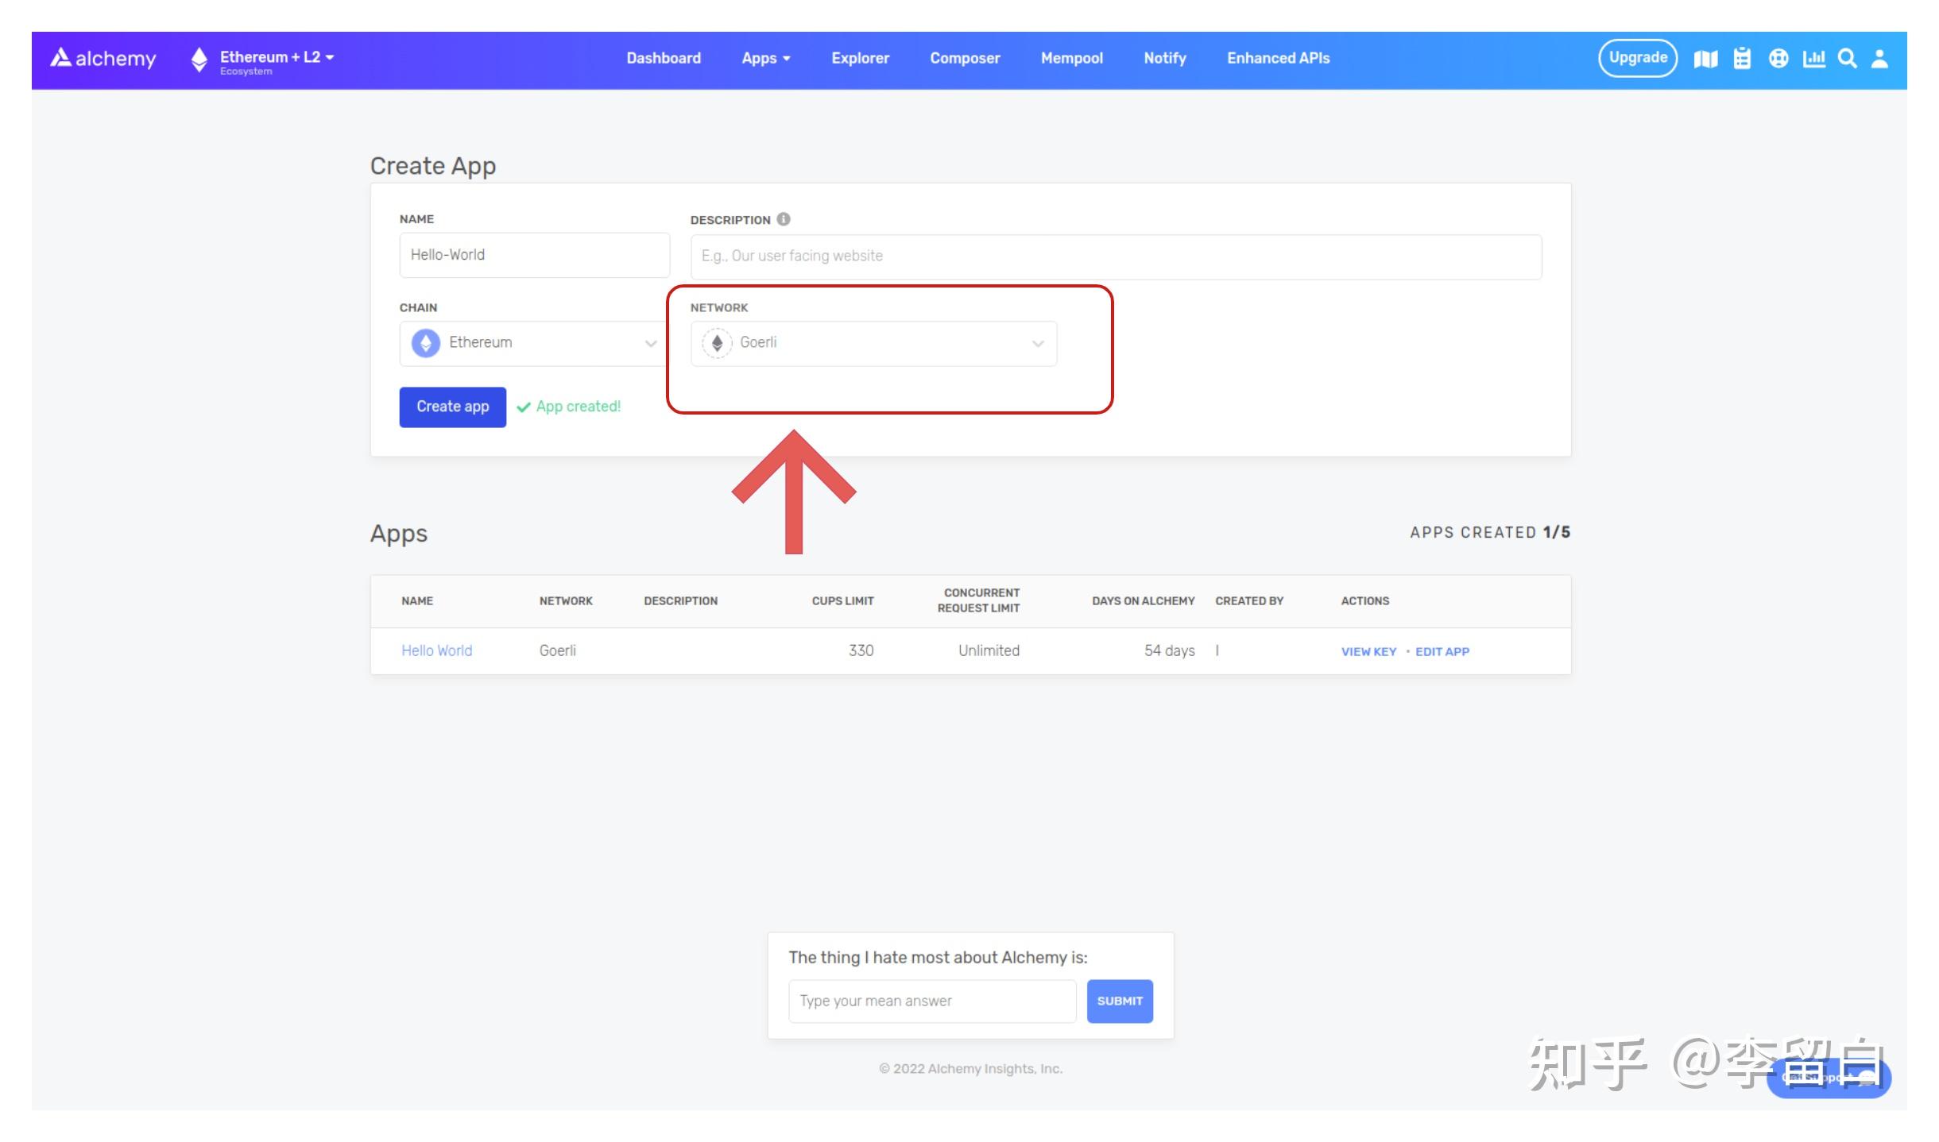Click the search magnifier icon

(x=1848, y=59)
